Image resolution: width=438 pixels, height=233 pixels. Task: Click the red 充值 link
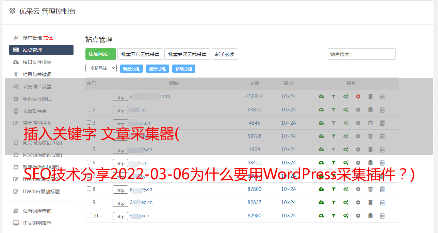[48, 38]
